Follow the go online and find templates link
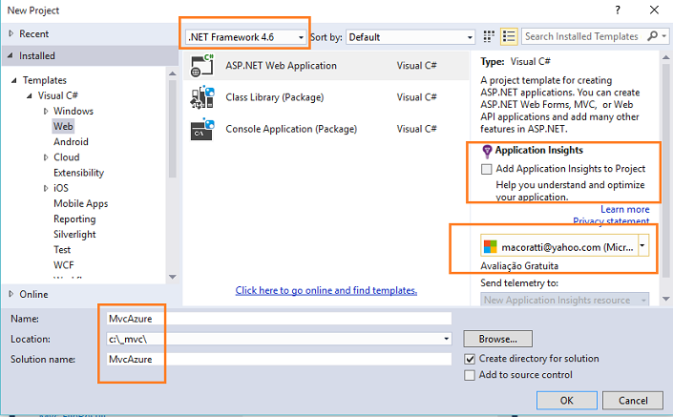 tap(326, 290)
